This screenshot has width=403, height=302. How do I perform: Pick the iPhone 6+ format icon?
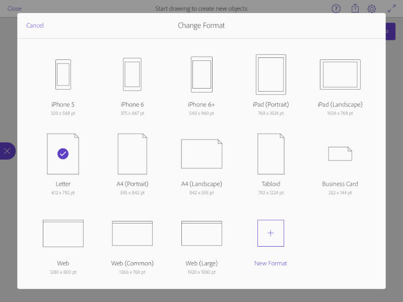point(201,74)
